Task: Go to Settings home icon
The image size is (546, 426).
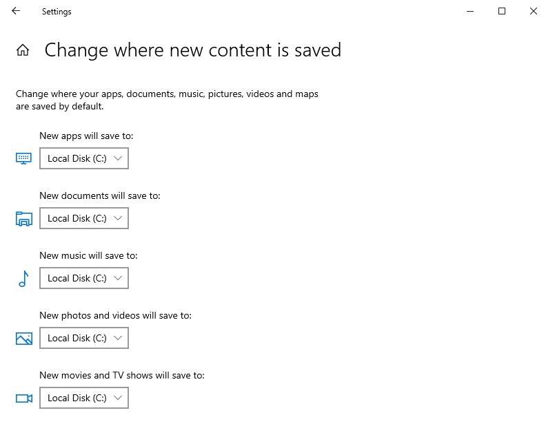Action: click(23, 50)
